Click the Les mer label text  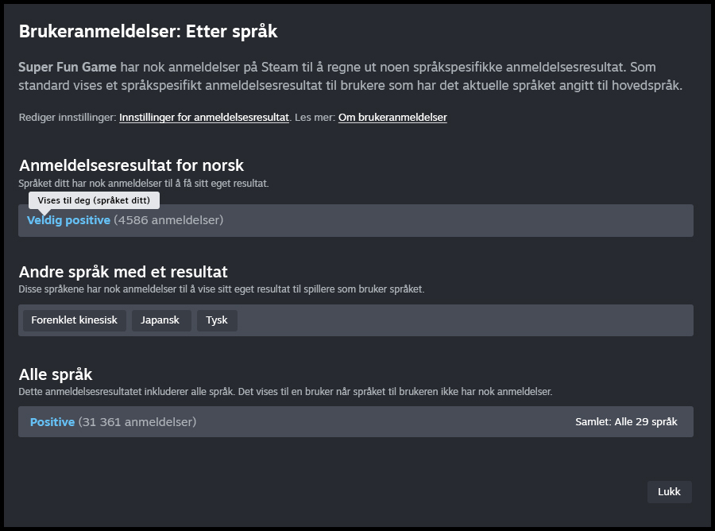coord(314,118)
